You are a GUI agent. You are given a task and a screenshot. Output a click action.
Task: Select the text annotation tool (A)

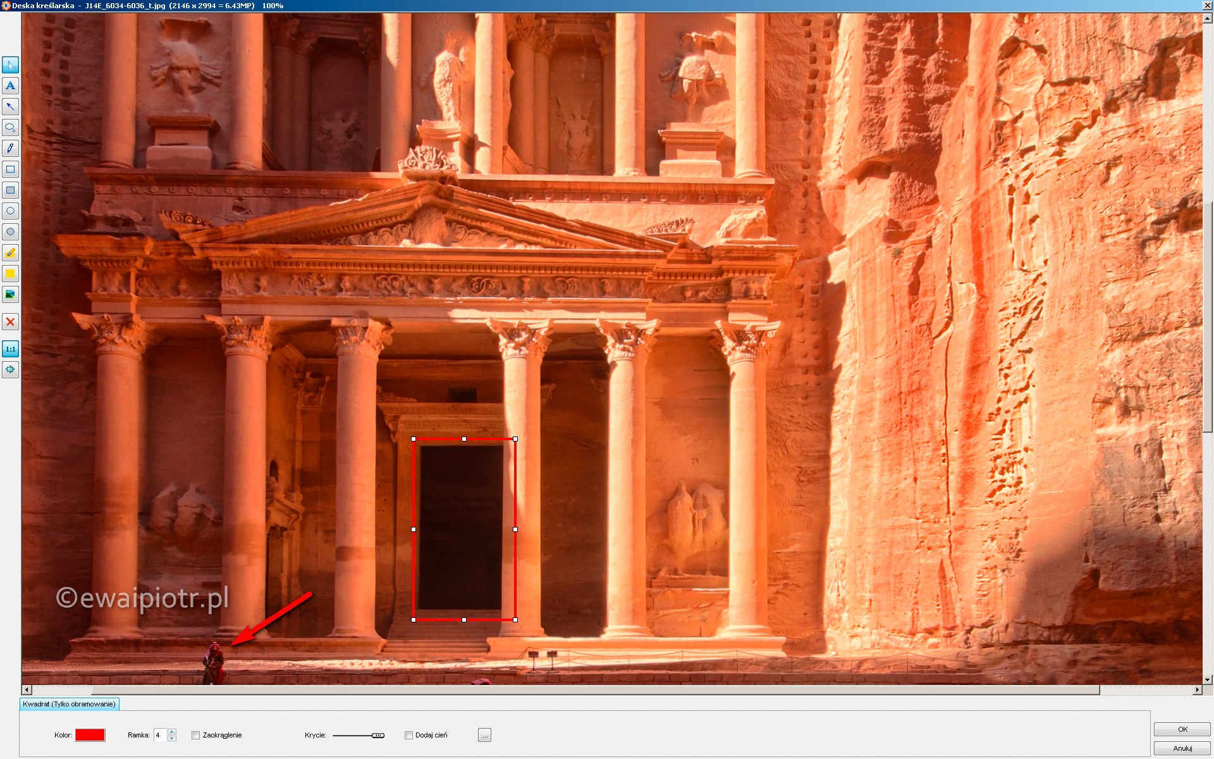10,85
